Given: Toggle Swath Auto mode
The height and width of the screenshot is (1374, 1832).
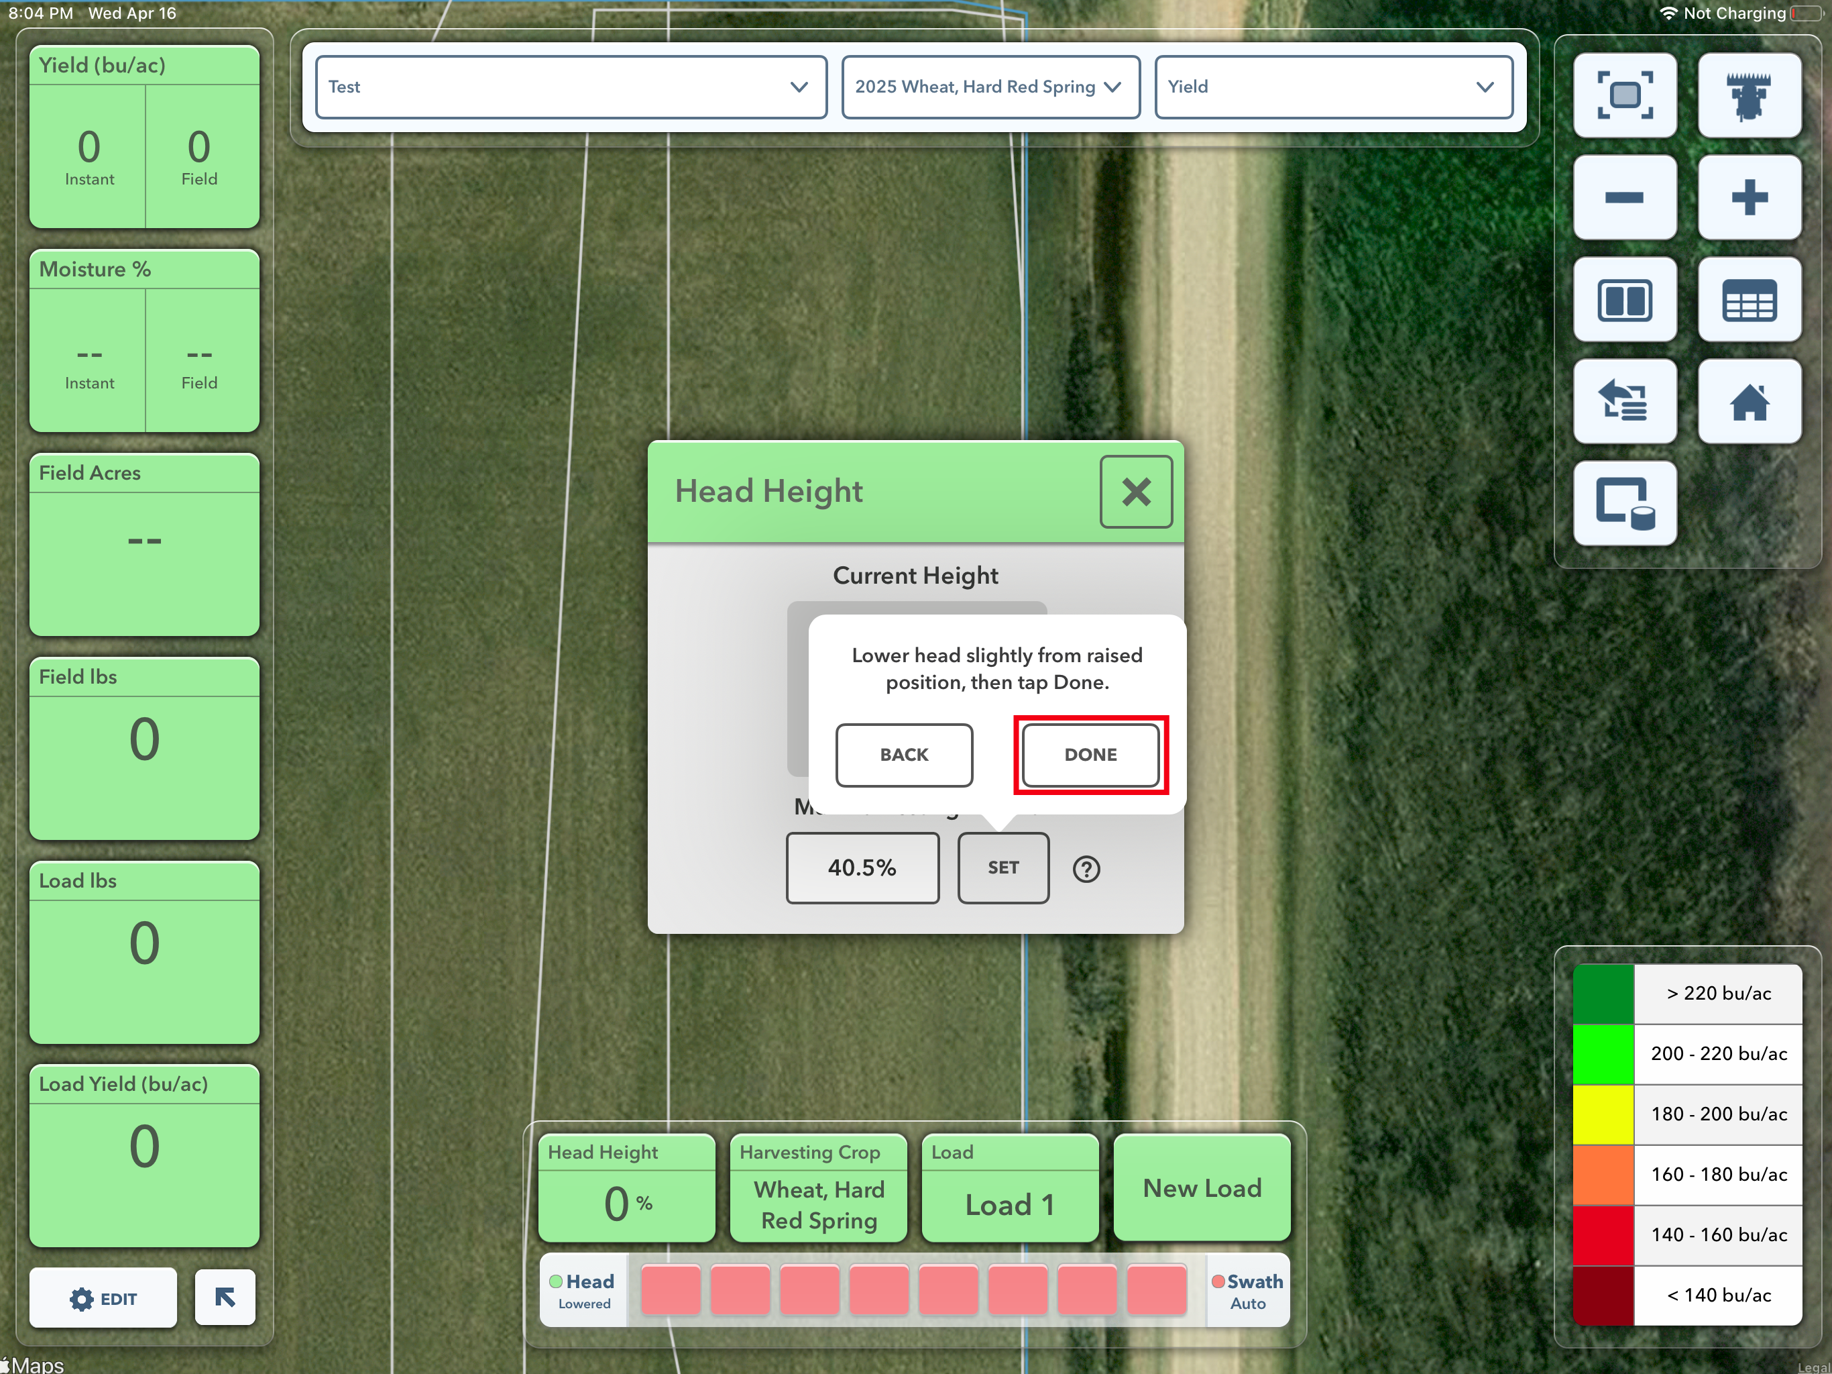Looking at the screenshot, I should 1247,1290.
